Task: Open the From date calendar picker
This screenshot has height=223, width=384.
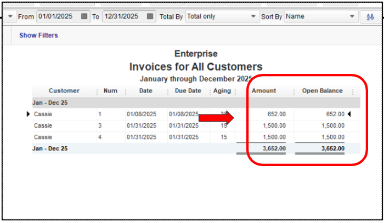Action: (84, 16)
